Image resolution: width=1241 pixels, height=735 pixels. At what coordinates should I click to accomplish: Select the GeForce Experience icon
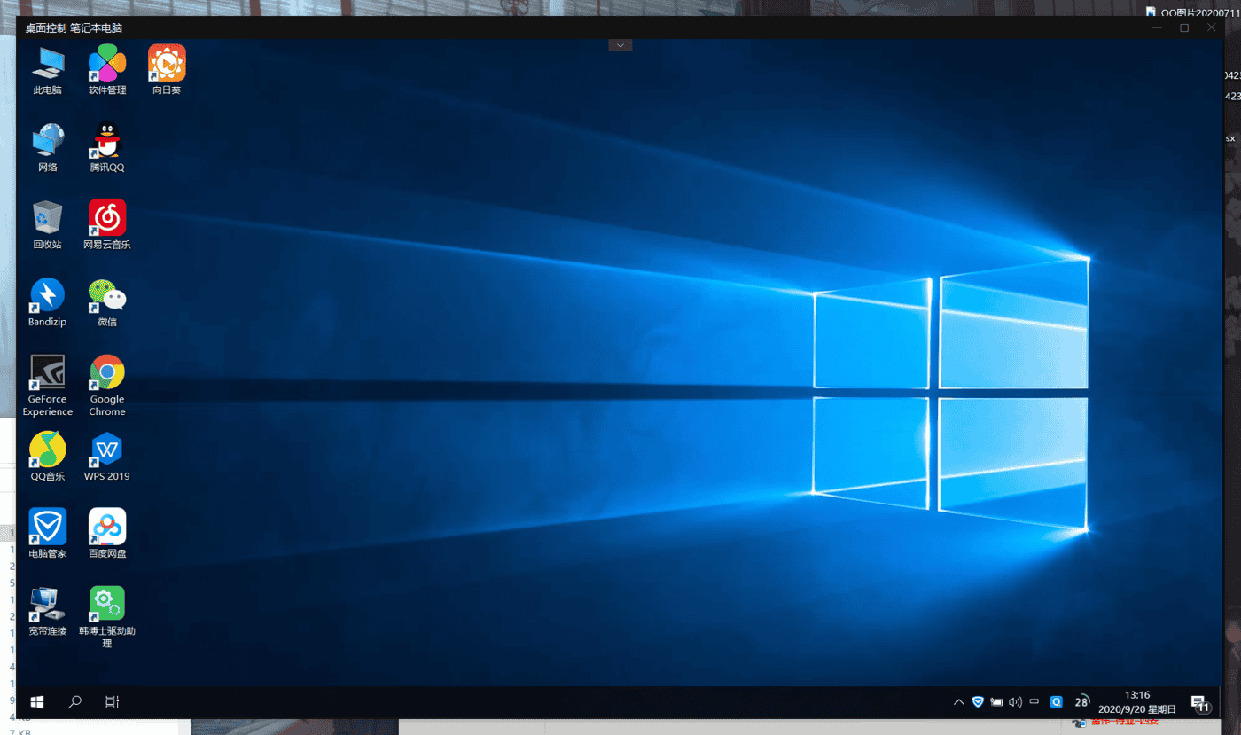click(x=48, y=374)
